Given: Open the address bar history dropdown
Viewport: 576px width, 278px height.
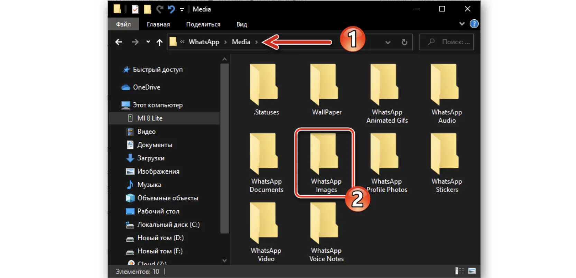Looking at the screenshot, I should [x=388, y=42].
